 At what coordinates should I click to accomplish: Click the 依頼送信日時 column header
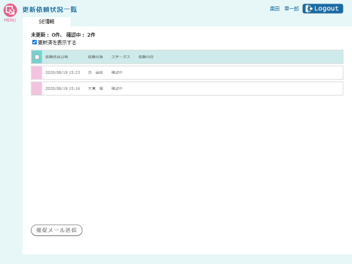tap(56, 57)
